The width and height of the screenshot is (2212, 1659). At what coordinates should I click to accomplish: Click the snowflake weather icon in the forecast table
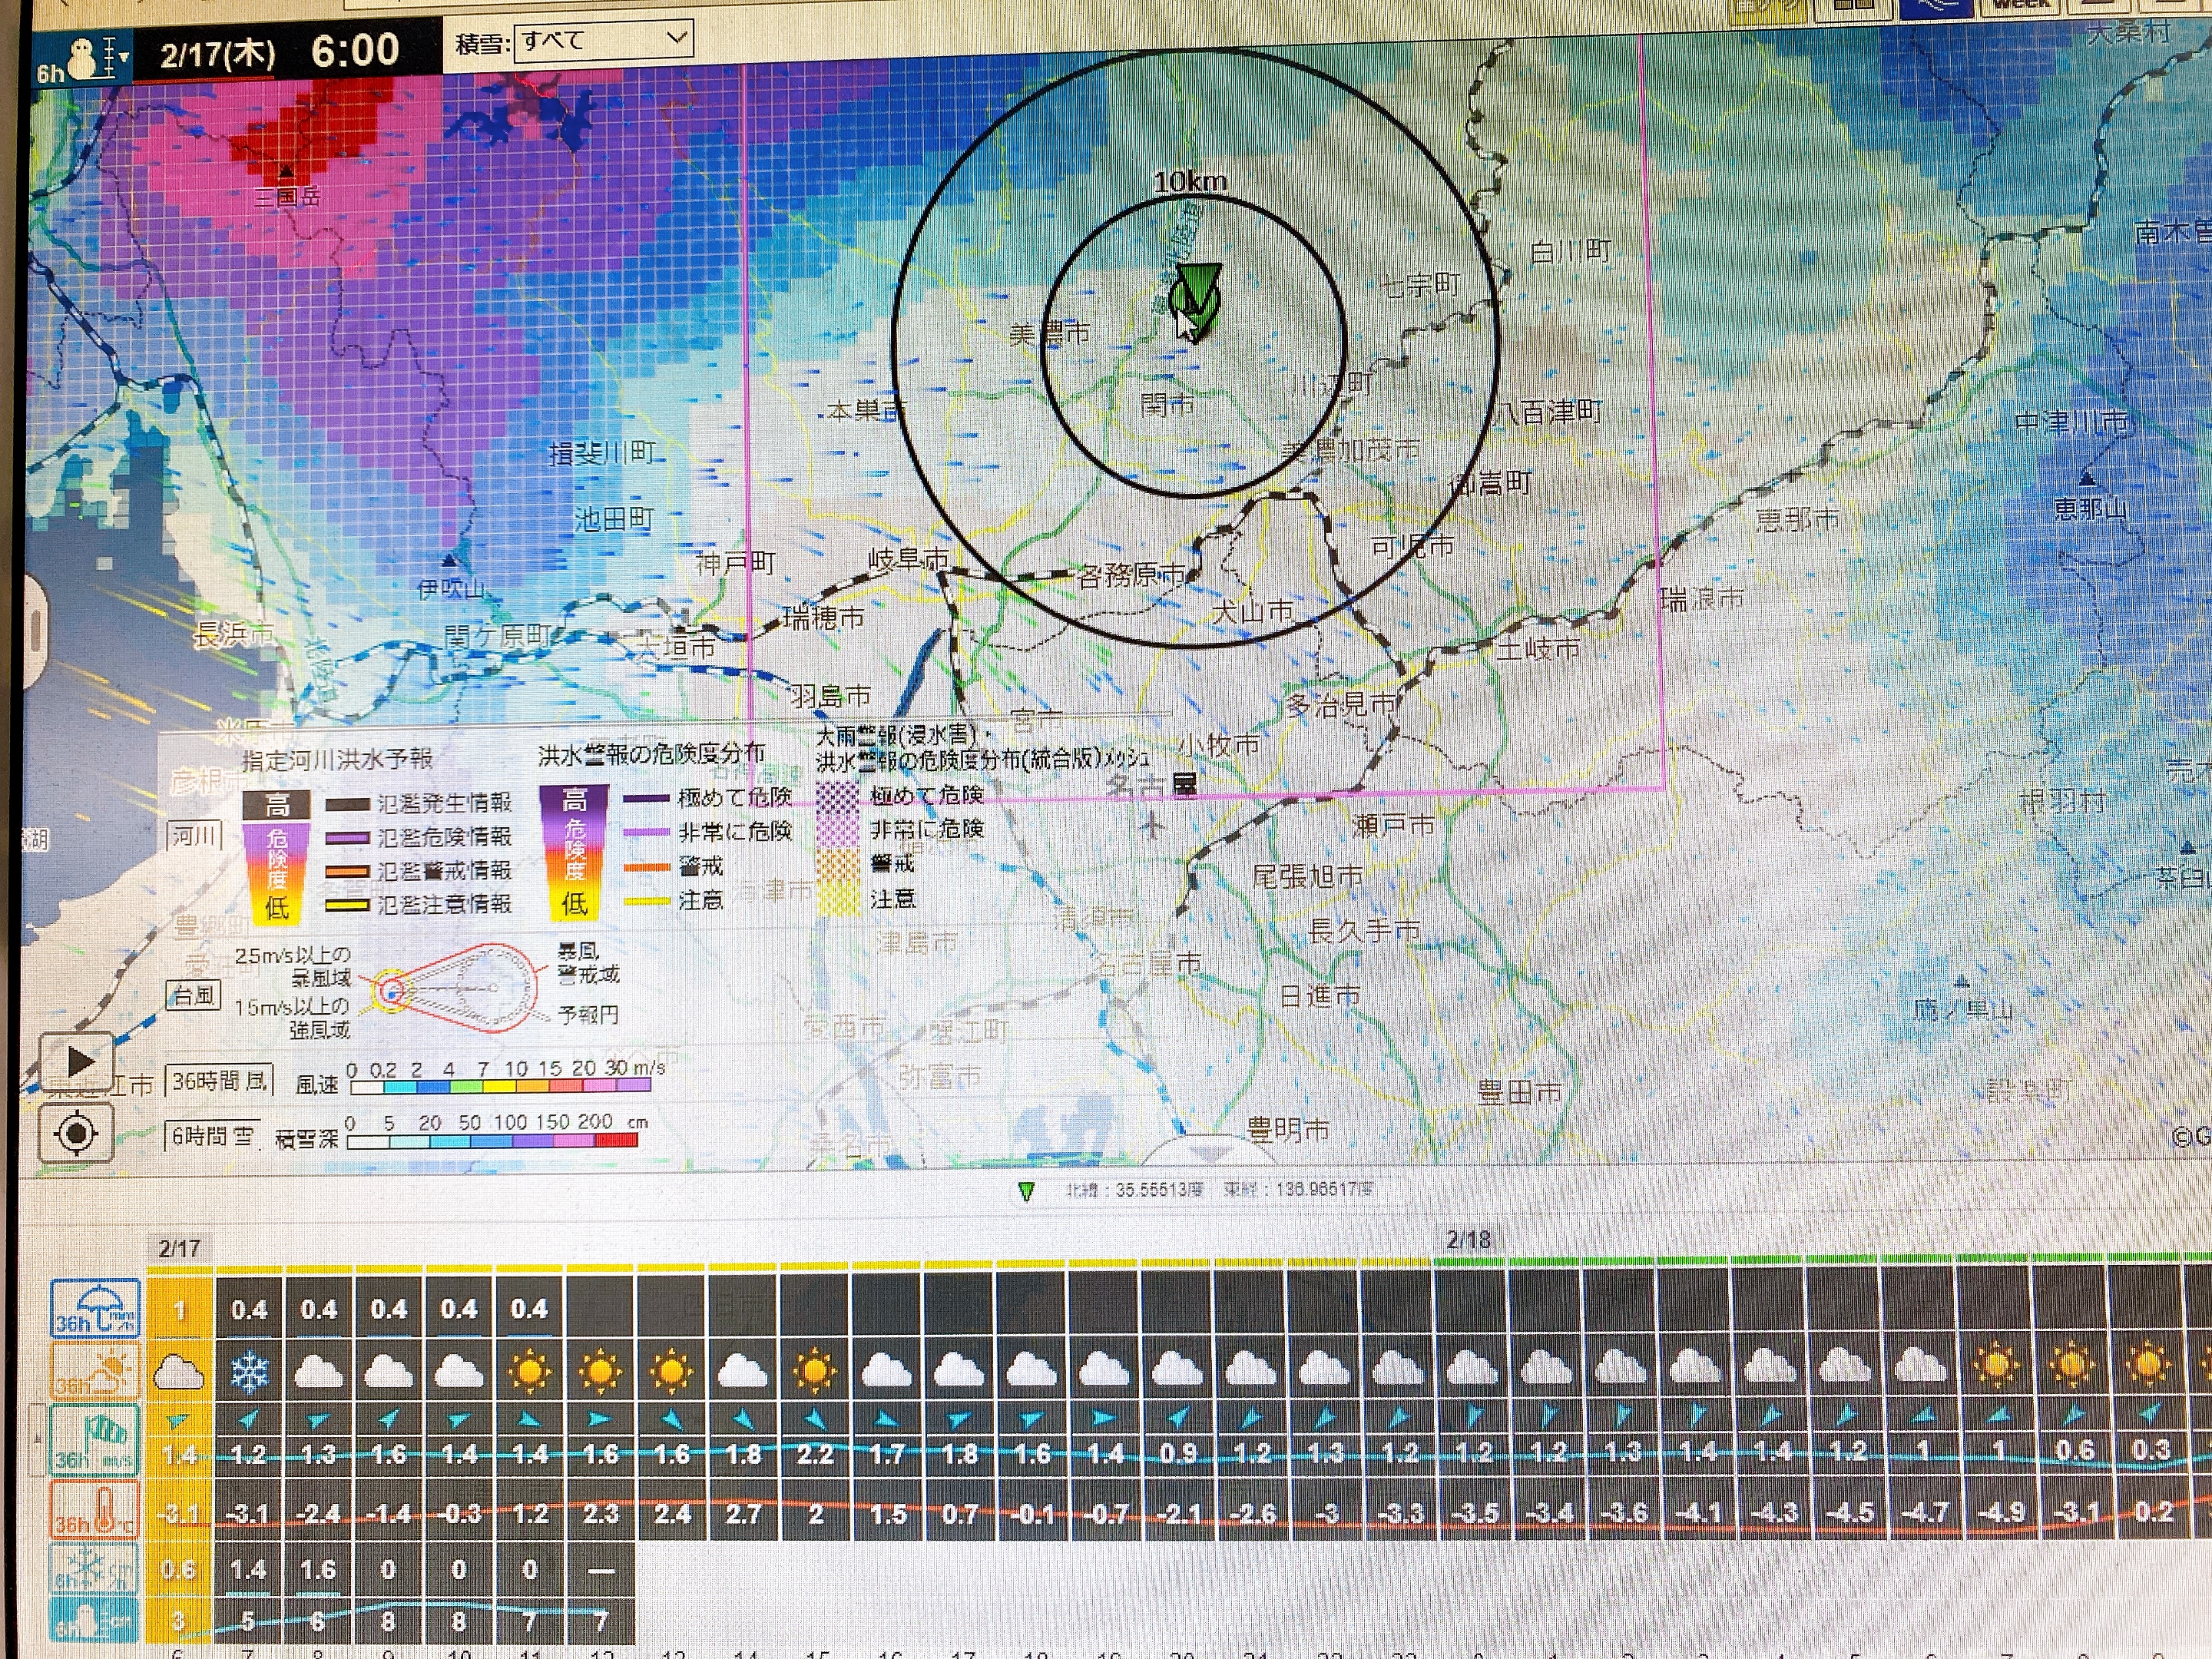point(249,1372)
